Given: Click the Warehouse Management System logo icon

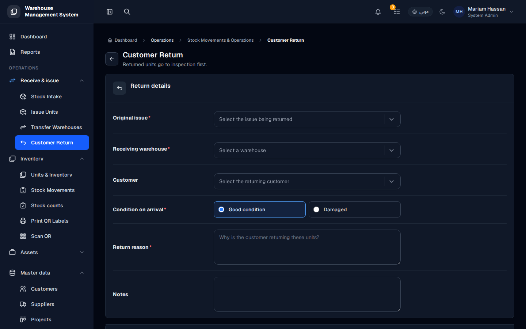Looking at the screenshot, I should (x=14, y=12).
